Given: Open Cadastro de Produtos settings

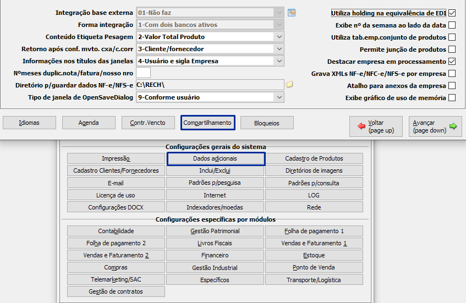Looking at the screenshot, I should 314,158.
